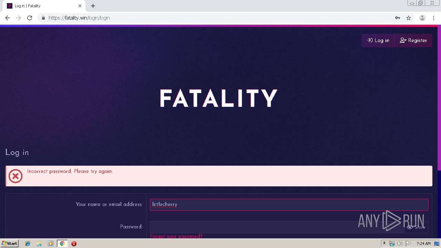The width and height of the screenshot is (441, 248).
Task: Click the Register header button
Action: pyautogui.click(x=413, y=40)
